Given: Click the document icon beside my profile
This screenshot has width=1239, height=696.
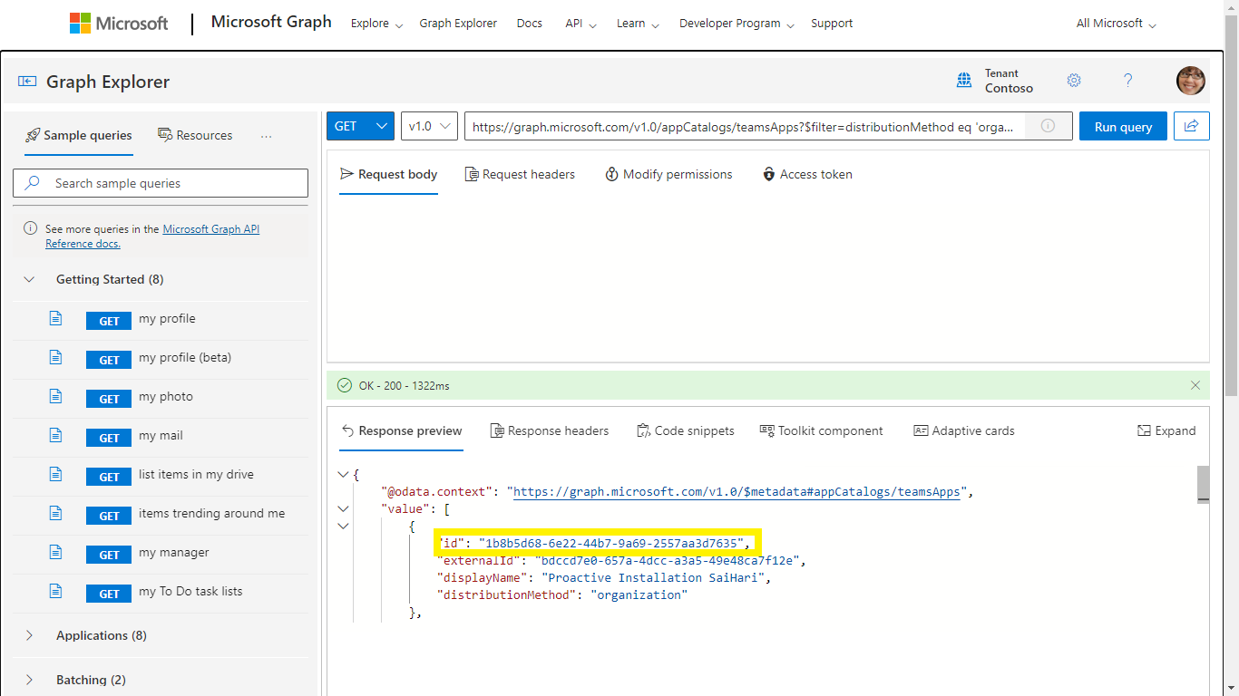Looking at the screenshot, I should 56,319.
